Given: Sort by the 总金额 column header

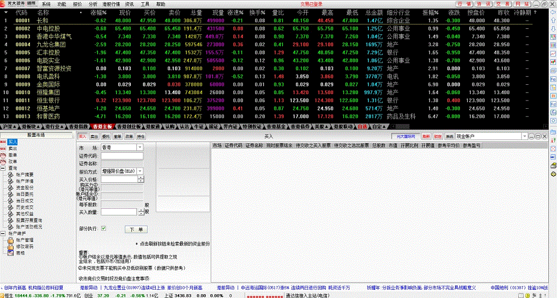Looking at the screenshot, I should 374,13.
